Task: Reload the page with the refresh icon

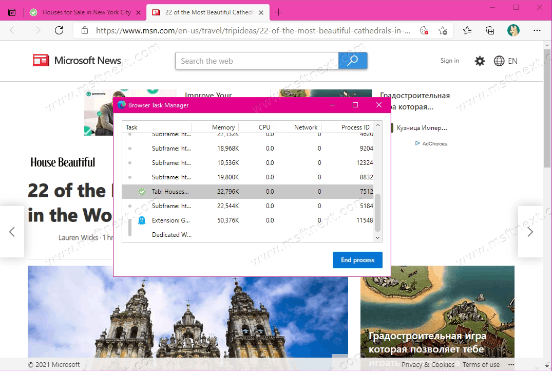Action: click(x=59, y=31)
